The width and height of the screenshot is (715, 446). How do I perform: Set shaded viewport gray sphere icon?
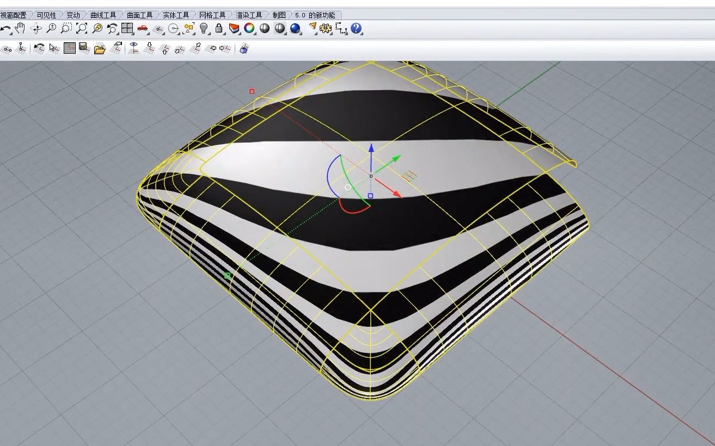(x=265, y=28)
